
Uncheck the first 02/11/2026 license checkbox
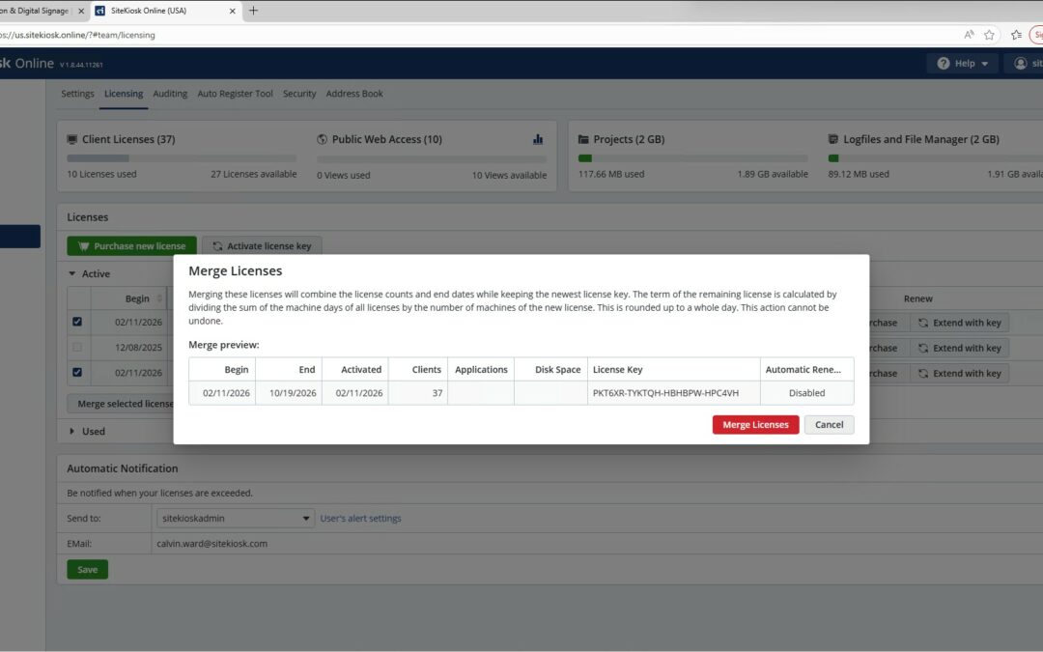(x=77, y=322)
